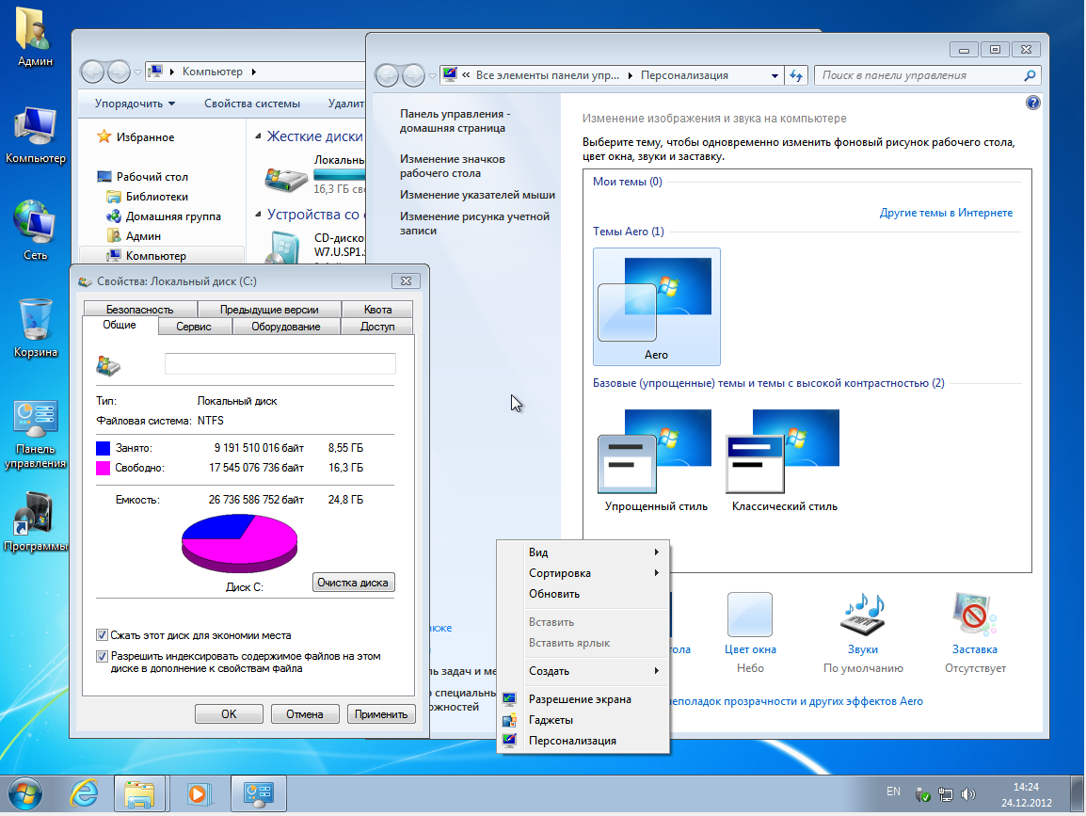Screen dimensions: 1086x816
Task: Click the blue Занято color swatch
Action: [x=104, y=449]
